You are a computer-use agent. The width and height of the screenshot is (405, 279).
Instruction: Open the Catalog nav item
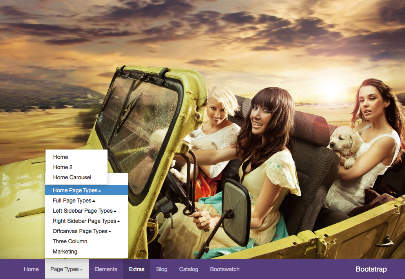pyautogui.click(x=189, y=269)
